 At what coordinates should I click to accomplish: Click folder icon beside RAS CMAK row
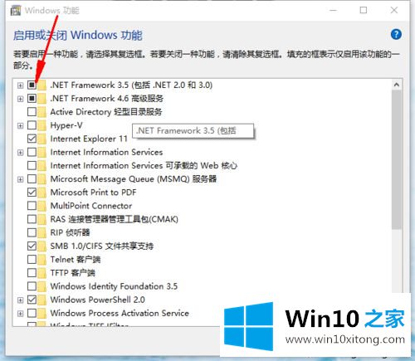(x=41, y=219)
